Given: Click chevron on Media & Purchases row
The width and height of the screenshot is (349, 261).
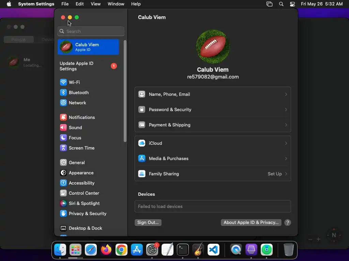Looking at the screenshot, I should 286,159.
